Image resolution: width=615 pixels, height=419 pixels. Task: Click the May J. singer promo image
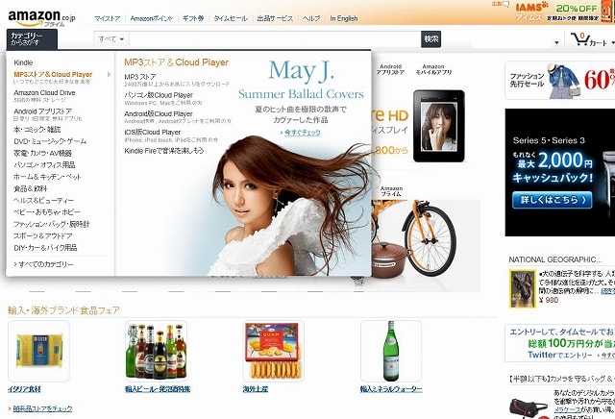click(290, 206)
